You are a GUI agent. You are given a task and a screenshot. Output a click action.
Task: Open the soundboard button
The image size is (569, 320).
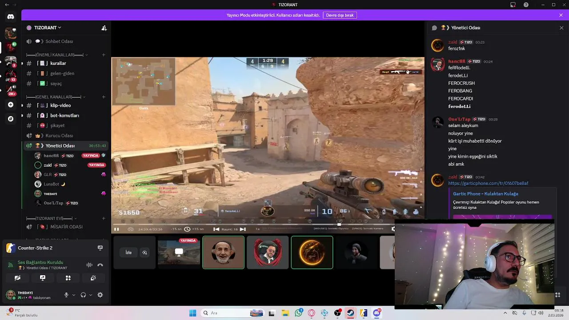click(x=93, y=278)
